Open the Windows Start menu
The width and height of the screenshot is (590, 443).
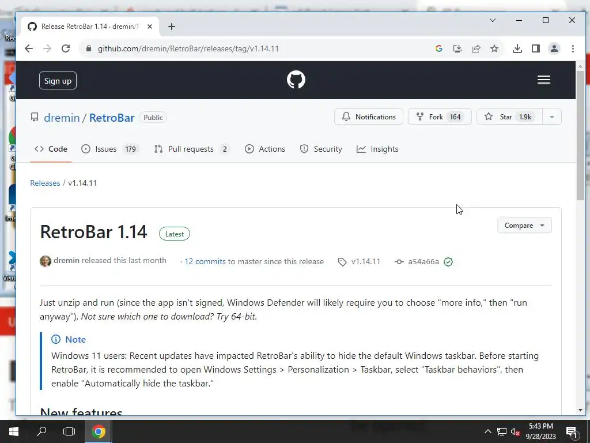pos(14,431)
